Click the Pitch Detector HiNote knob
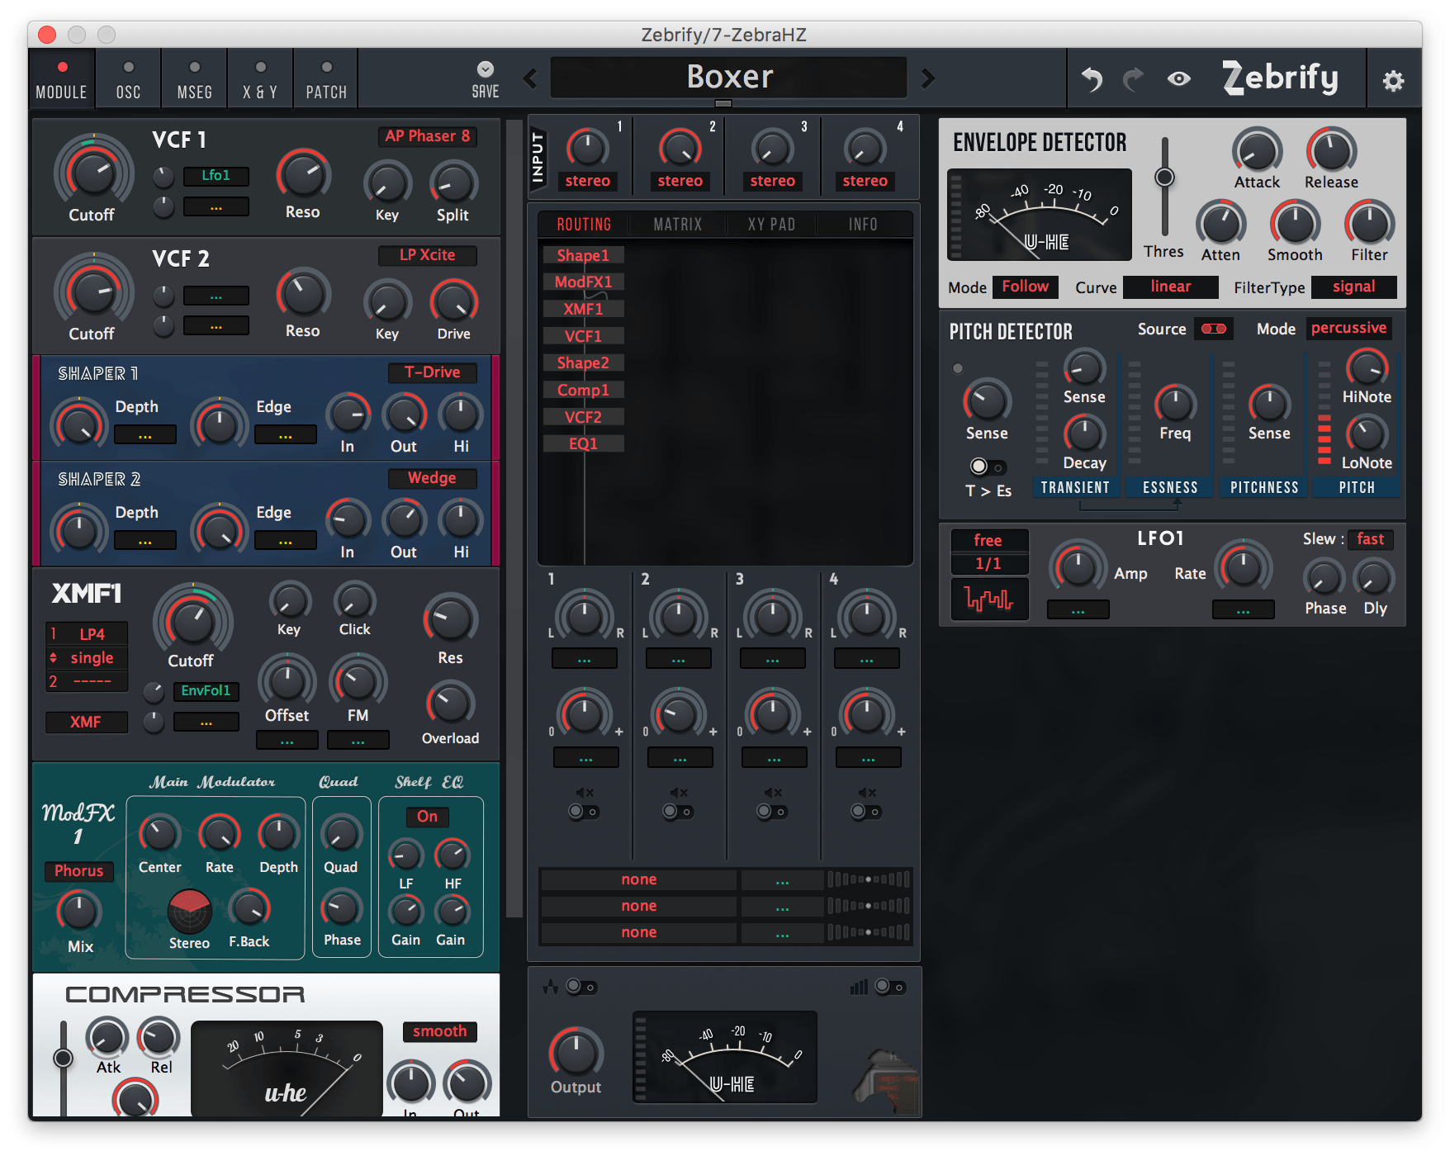Viewport: 1450px width, 1156px height. [1367, 368]
